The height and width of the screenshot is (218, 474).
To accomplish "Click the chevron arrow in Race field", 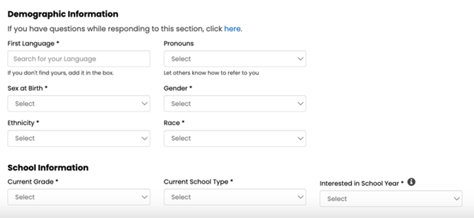I will [x=300, y=138].
